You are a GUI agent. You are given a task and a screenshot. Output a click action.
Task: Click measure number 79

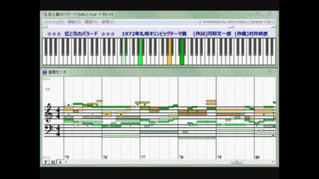click(219, 157)
